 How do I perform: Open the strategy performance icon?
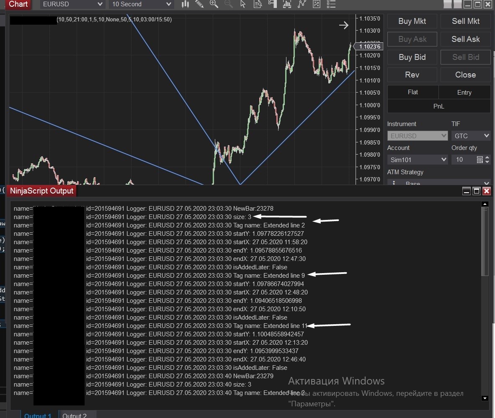click(x=316, y=4)
